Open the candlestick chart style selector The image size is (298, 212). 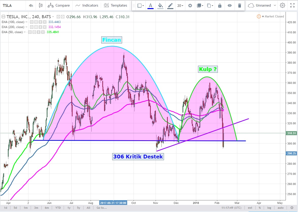click(41, 5)
